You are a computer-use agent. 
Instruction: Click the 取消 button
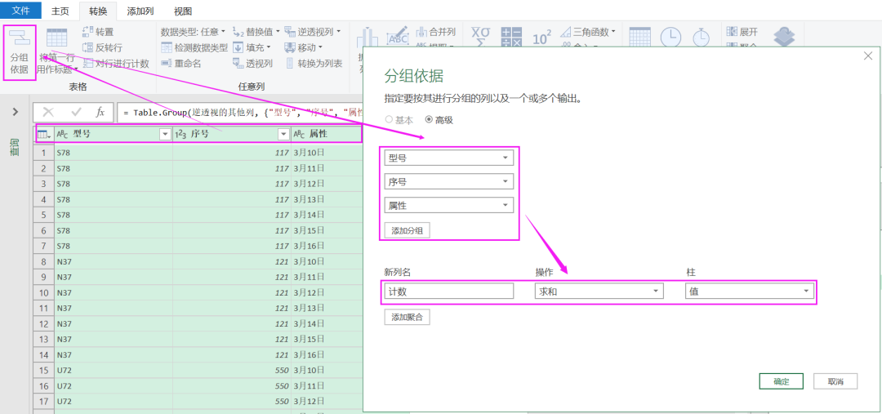point(835,381)
